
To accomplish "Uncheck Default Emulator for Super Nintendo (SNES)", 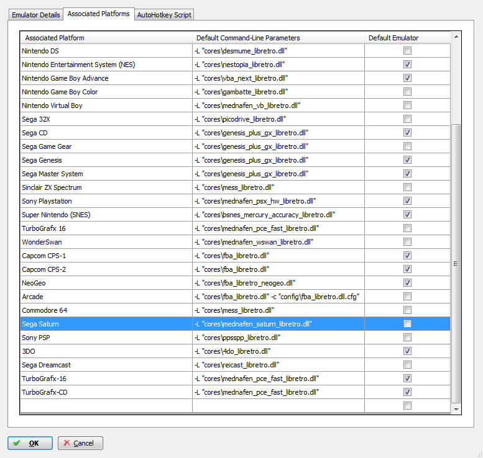I will [407, 215].
